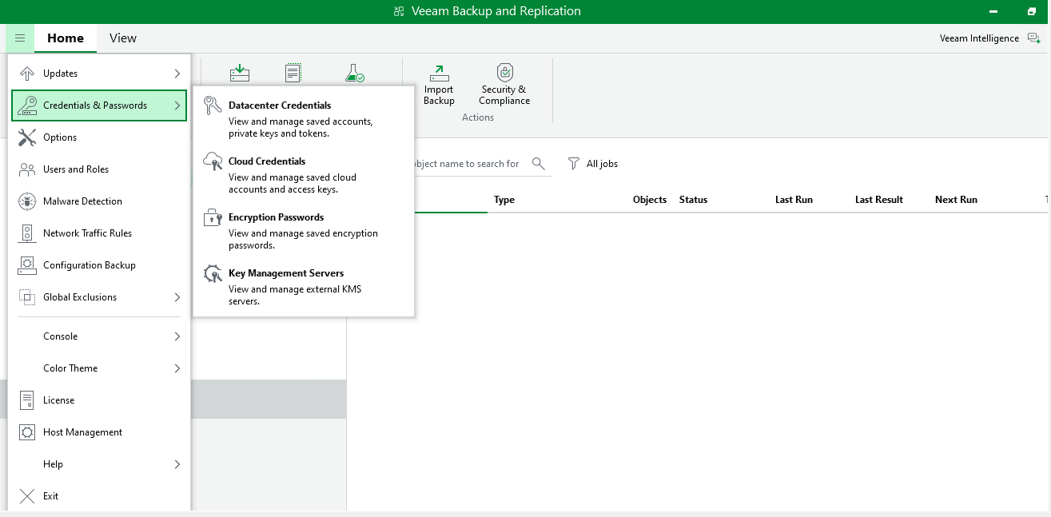
Task: Click the Key Management Servers icon
Action: click(213, 274)
